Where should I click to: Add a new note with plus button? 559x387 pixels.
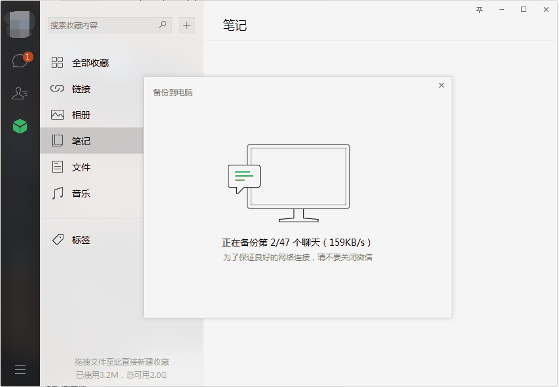pyautogui.click(x=187, y=25)
